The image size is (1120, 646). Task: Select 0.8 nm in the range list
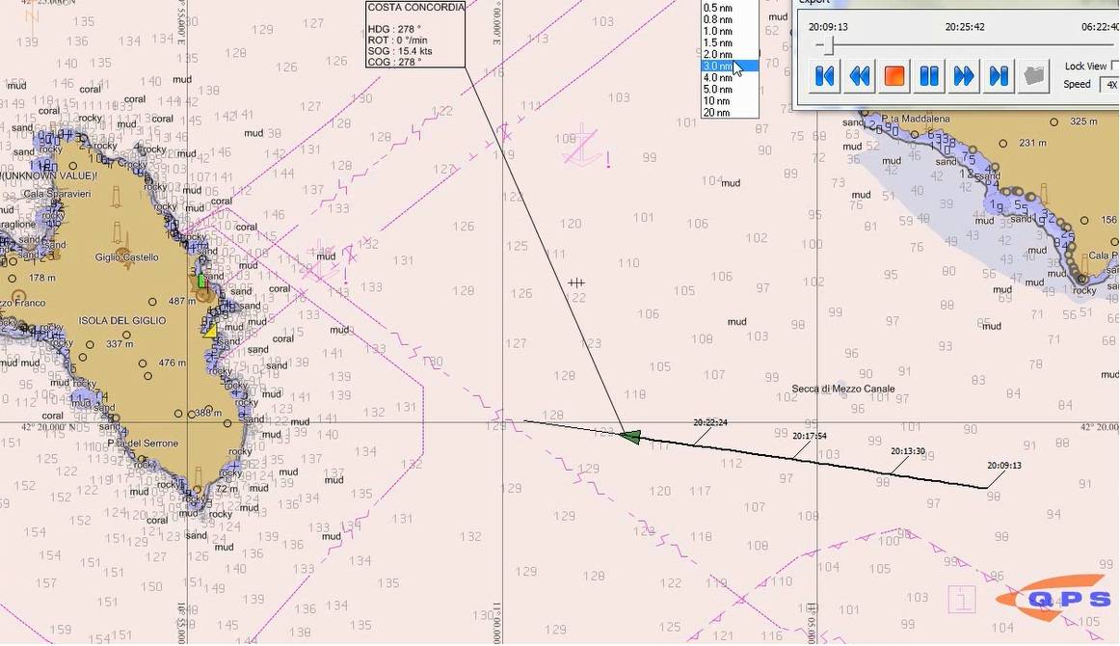(718, 19)
